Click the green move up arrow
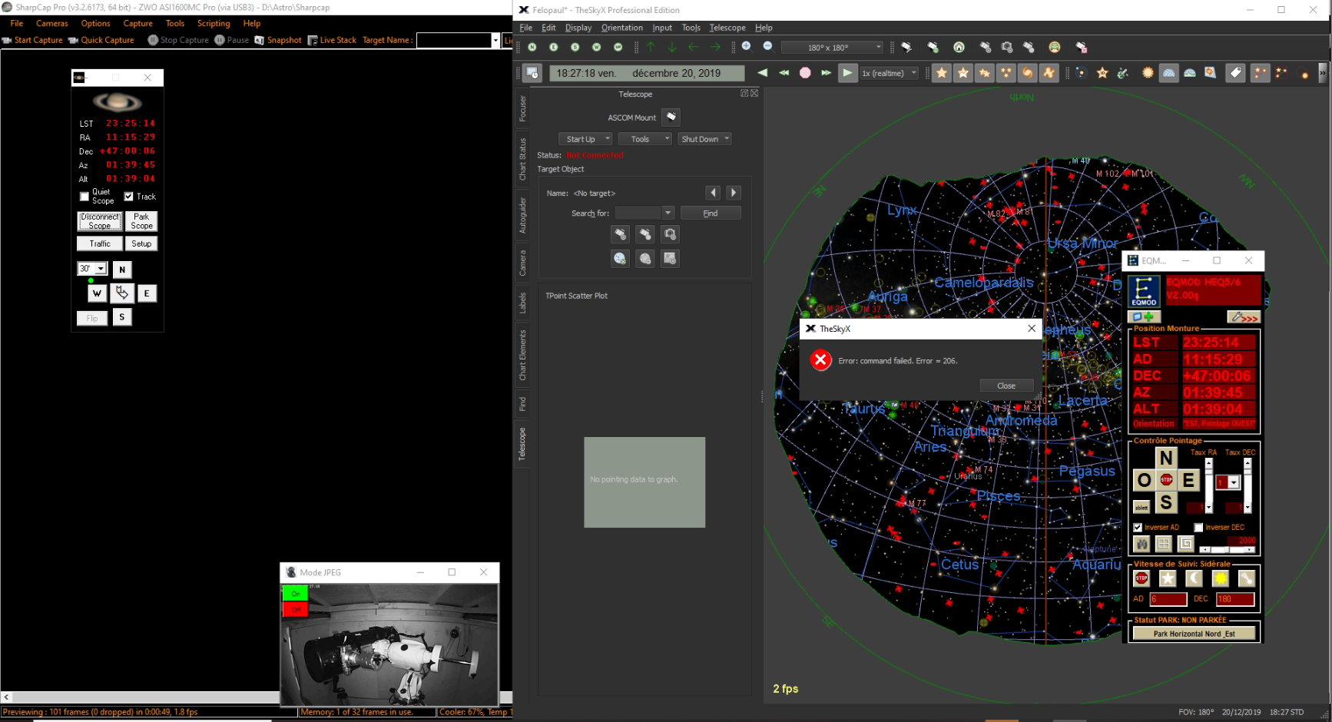 click(651, 48)
